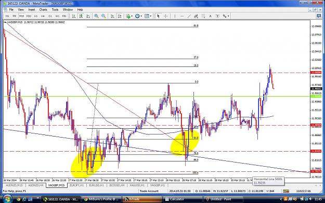
Task: Open MrBurns's Profile Chrome taskbar window
Action: [x=102, y=199]
